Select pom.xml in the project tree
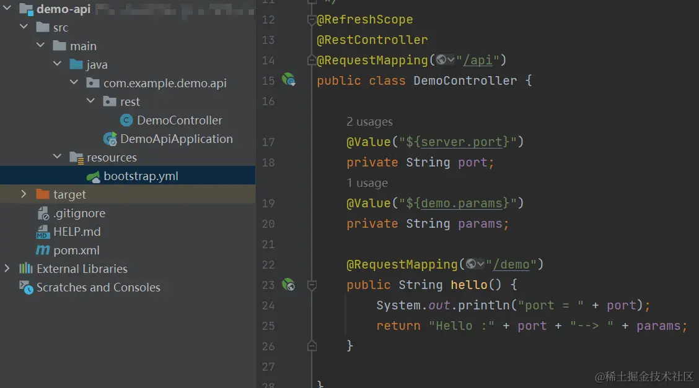The height and width of the screenshot is (388, 699). (76, 251)
